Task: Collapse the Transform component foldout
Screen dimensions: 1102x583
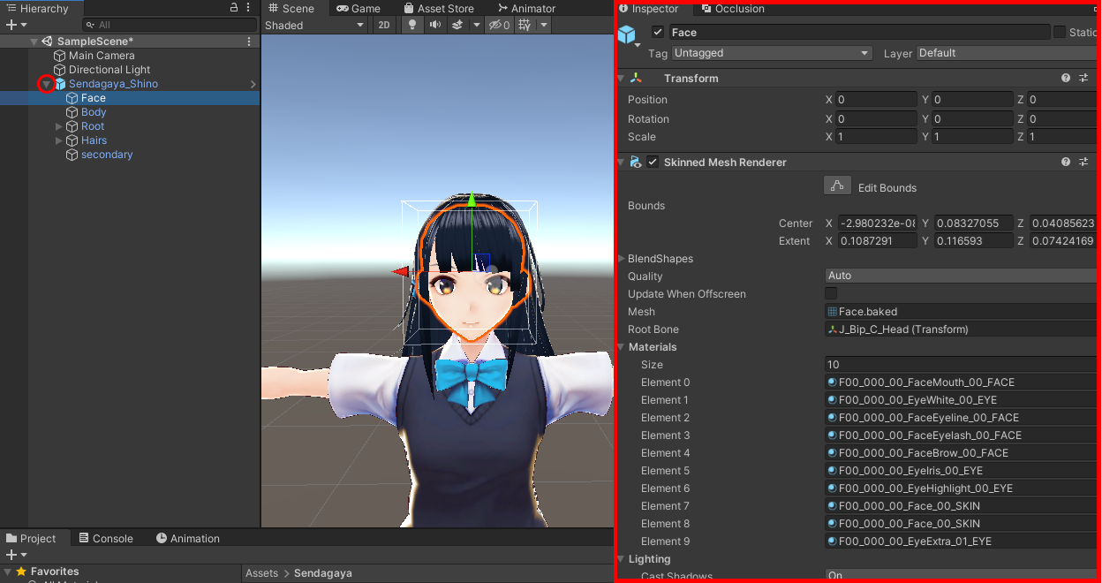Action: coord(622,78)
